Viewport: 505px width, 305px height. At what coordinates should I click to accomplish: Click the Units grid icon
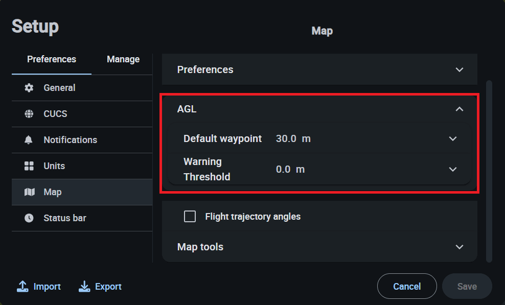pos(29,166)
